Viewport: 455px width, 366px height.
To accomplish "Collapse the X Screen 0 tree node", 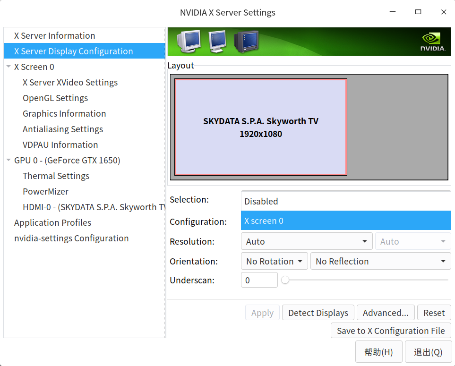I will click(x=9, y=67).
